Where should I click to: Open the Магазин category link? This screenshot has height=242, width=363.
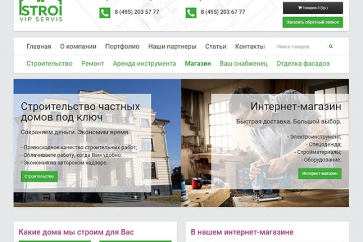(x=198, y=64)
